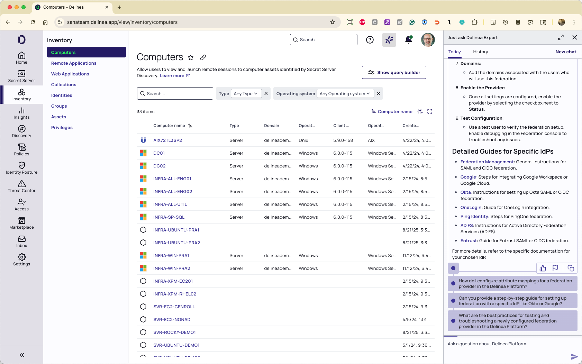582x364 pixels.
Task: Collapse the left navigation sidebar
Action: click(x=21, y=355)
